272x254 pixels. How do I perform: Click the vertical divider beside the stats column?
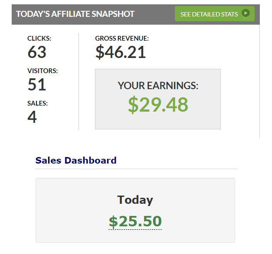(79, 81)
